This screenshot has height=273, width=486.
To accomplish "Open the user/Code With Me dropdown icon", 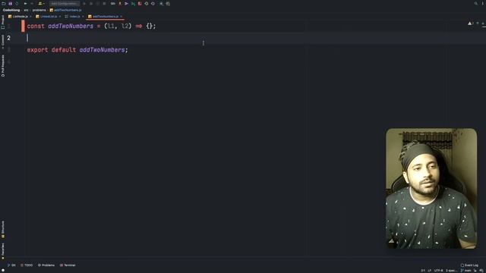I will coord(41,4).
